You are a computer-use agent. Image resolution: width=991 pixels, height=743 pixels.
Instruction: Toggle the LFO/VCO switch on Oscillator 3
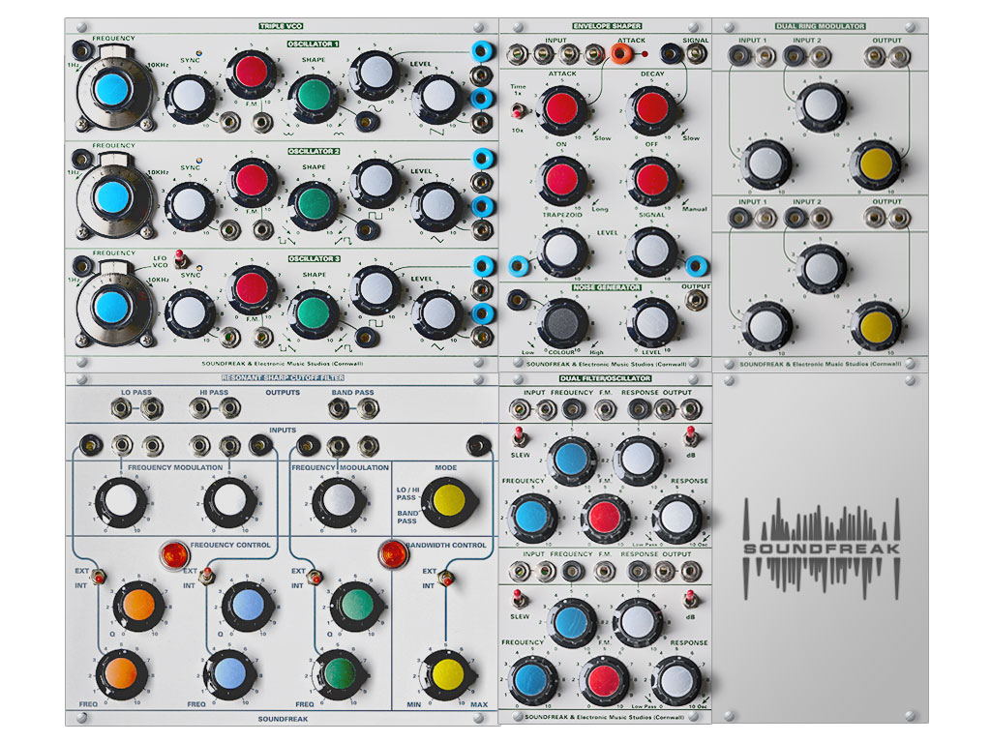(179, 256)
